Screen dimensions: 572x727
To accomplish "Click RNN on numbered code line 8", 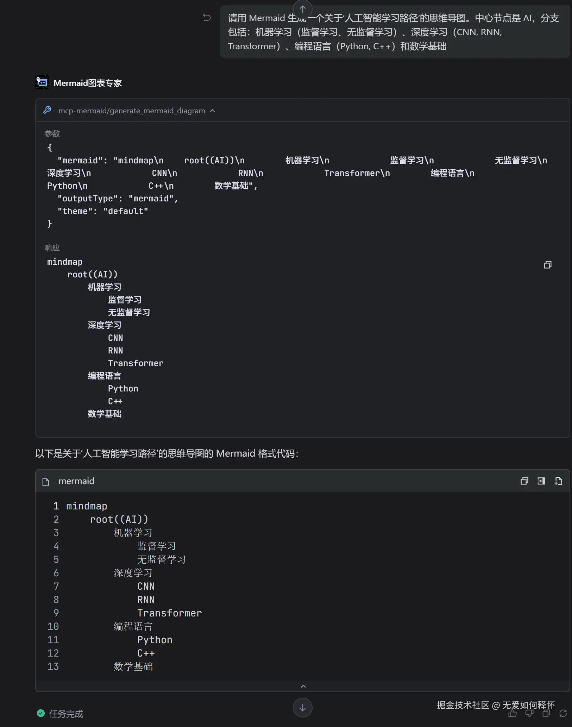I will tap(146, 600).
